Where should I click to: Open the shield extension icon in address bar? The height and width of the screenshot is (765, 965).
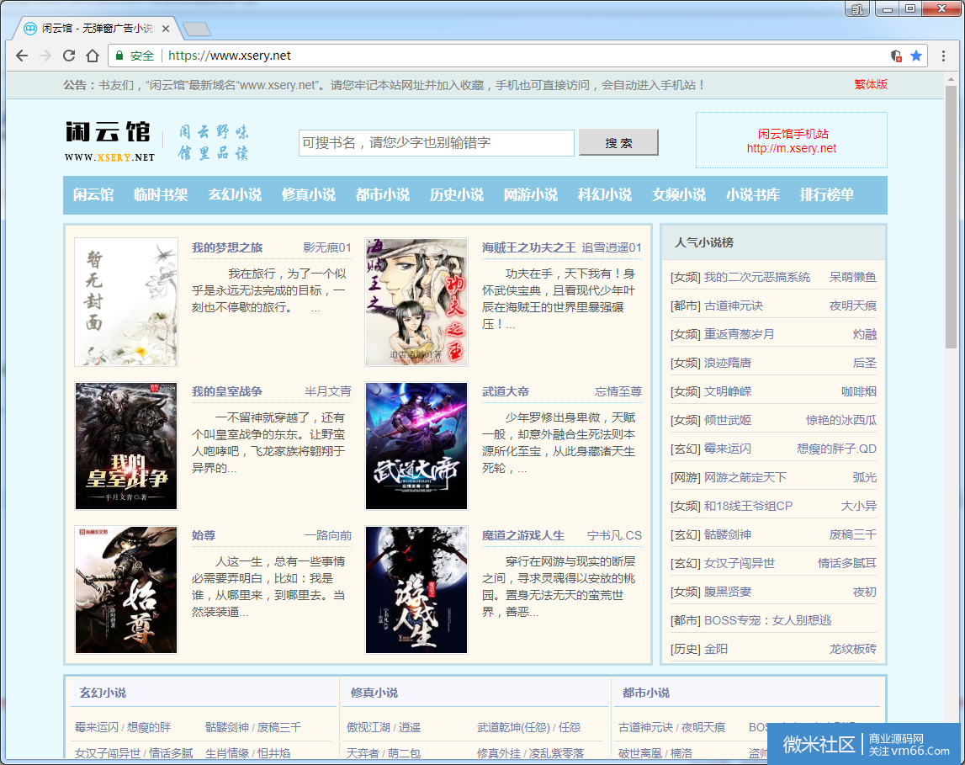[x=897, y=56]
